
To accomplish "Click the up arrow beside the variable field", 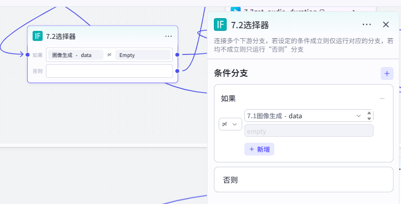I will [x=369, y=113].
